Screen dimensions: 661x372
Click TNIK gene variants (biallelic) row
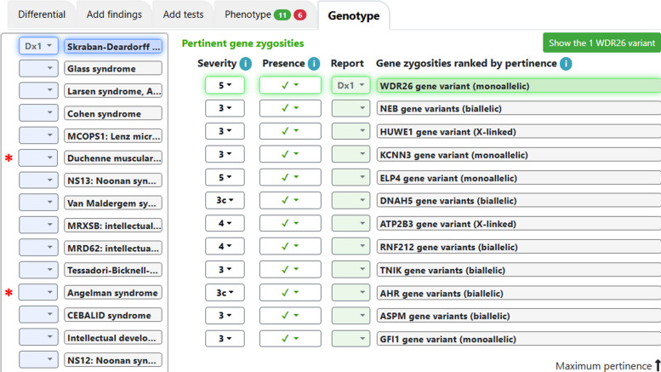click(x=519, y=270)
